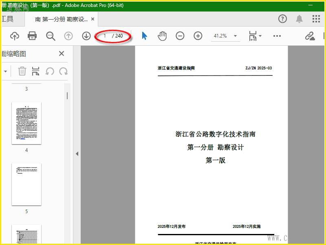Open the apps grid icon

click(x=316, y=19)
